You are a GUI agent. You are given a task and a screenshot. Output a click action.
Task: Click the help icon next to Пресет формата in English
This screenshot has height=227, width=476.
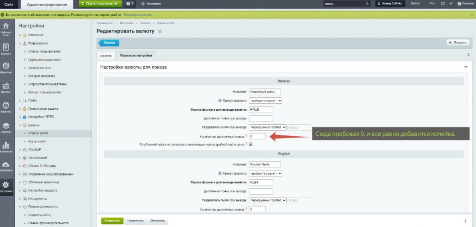click(x=220, y=173)
